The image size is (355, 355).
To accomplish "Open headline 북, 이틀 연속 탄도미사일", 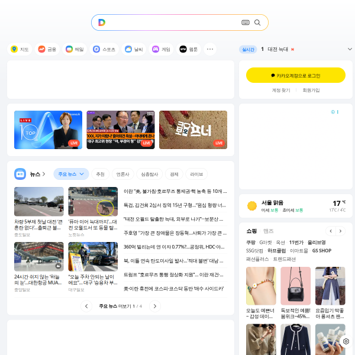I will click(173, 261).
